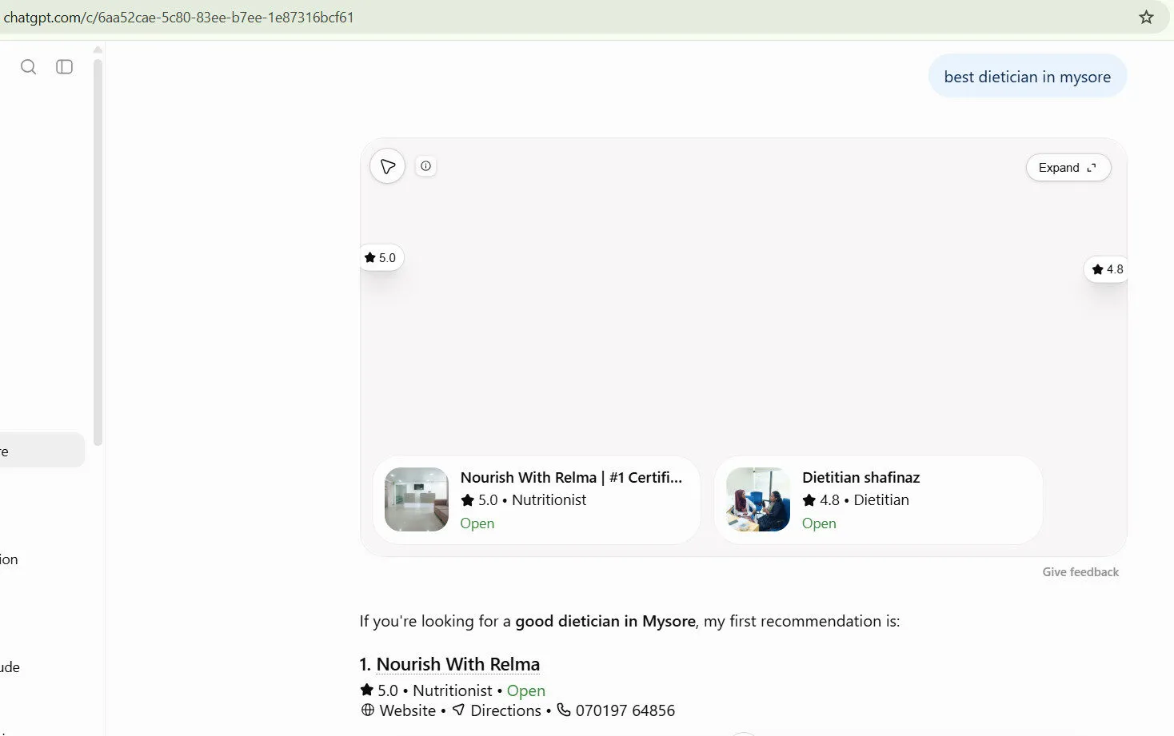Click Give feedback link
The width and height of the screenshot is (1174, 736).
(x=1080, y=572)
